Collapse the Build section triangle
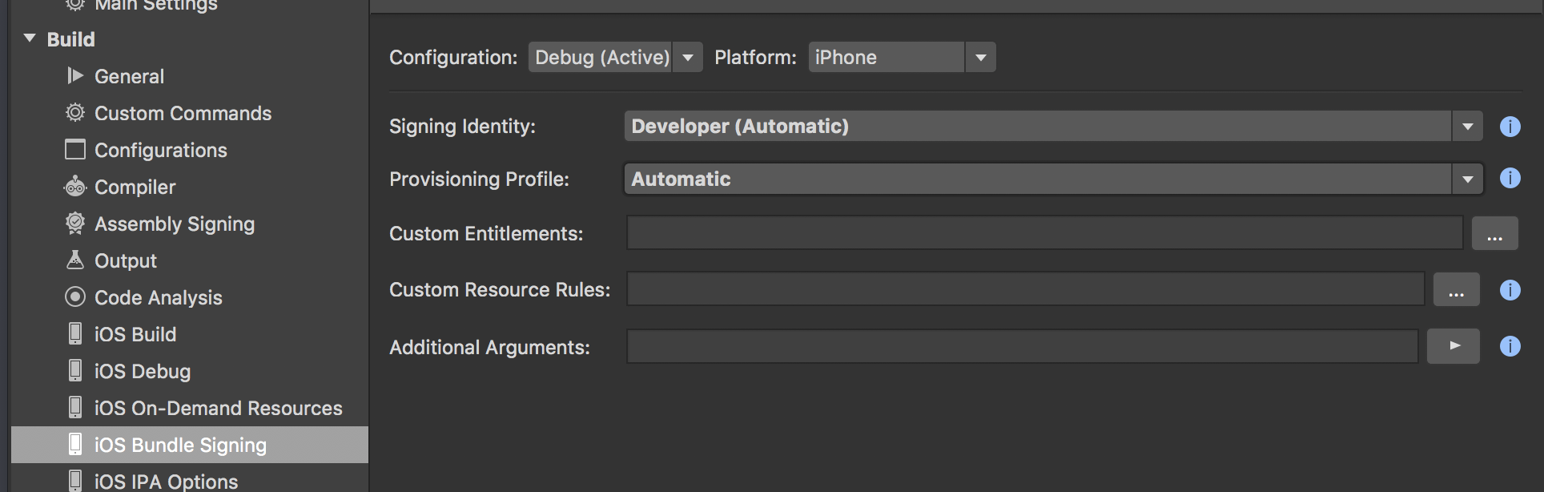The width and height of the screenshot is (1544, 492). [x=30, y=38]
